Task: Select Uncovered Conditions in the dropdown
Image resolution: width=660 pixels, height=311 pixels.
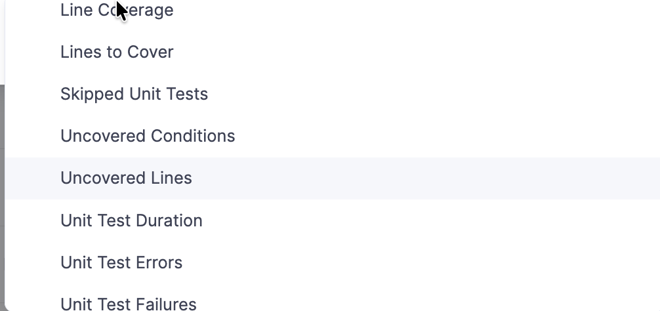Action: click(148, 136)
